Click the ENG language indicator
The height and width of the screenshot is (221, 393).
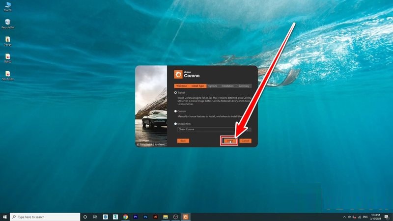coord(365,217)
